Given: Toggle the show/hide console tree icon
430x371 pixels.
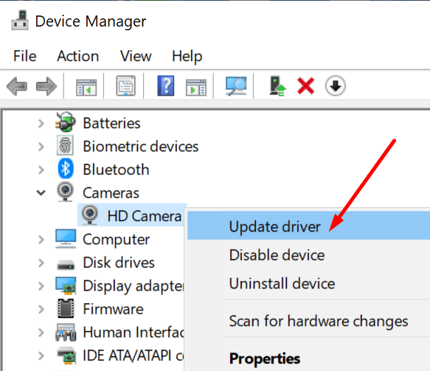Looking at the screenshot, I should 86,88.
